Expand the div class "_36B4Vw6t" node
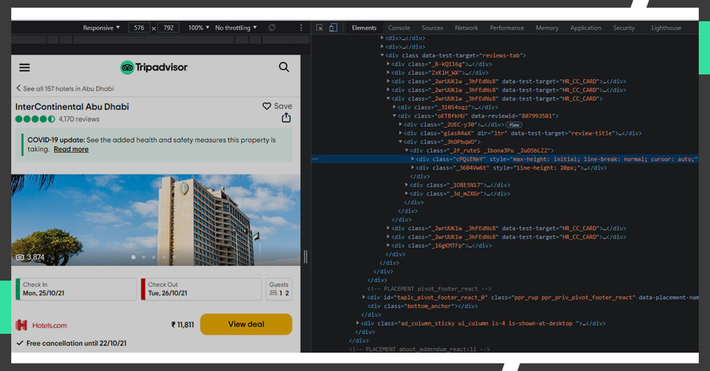 413,168
